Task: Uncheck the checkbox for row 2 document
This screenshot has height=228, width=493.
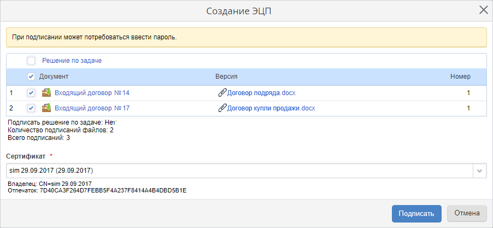Action: tap(31, 108)
